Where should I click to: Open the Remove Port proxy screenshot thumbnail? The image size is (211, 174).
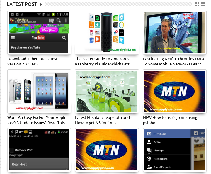[x=39, y=150]
